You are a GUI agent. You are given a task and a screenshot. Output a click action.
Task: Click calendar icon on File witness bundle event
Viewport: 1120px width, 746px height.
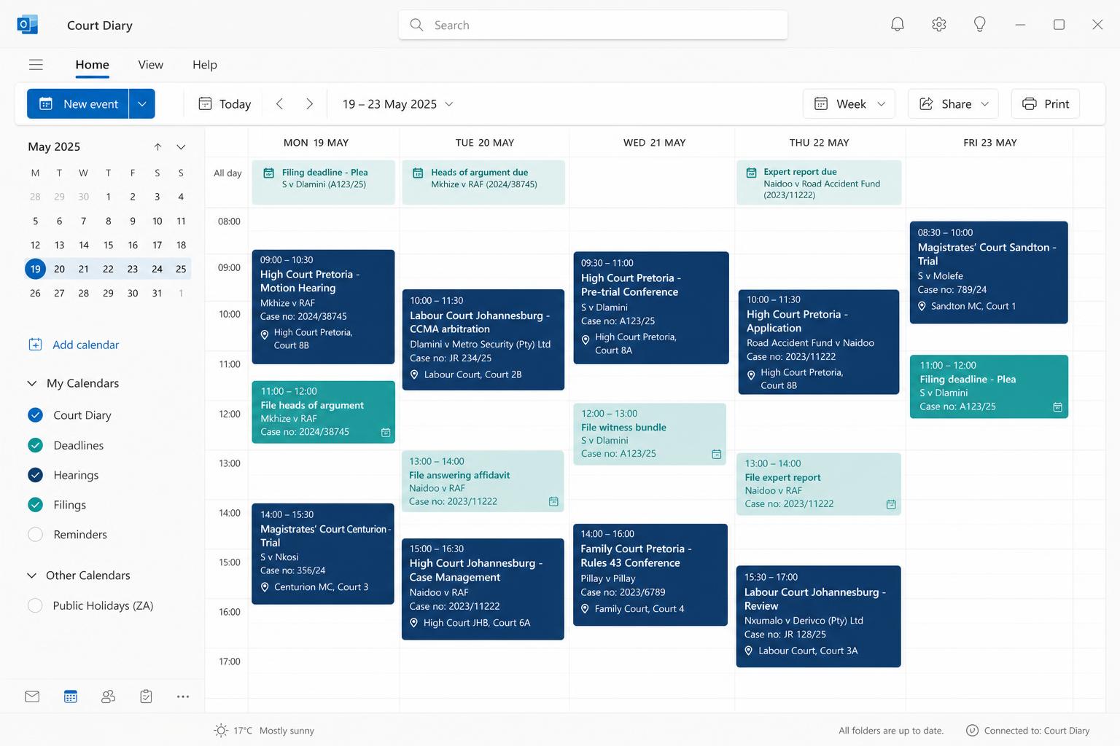click(717, 455)
